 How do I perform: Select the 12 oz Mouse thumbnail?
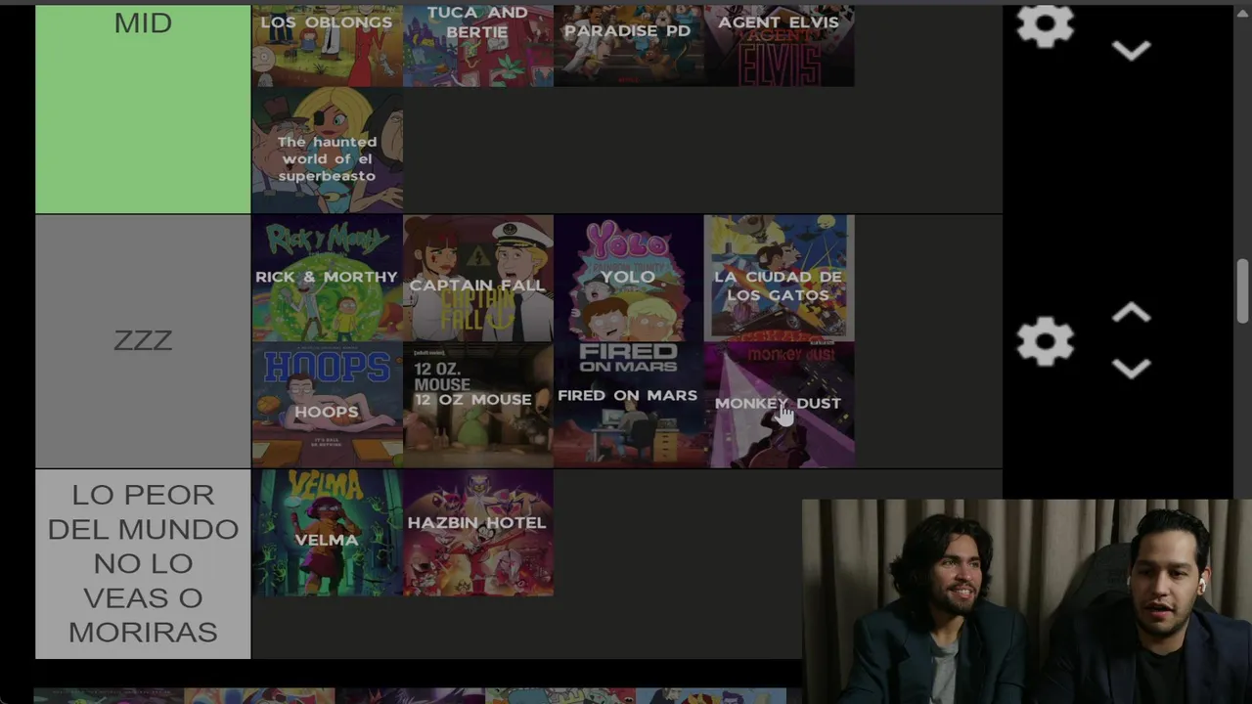pos(477,405)
